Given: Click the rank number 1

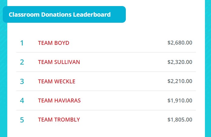Looking at the screenshot, I should pyautogui.click(x=22, y=43).
